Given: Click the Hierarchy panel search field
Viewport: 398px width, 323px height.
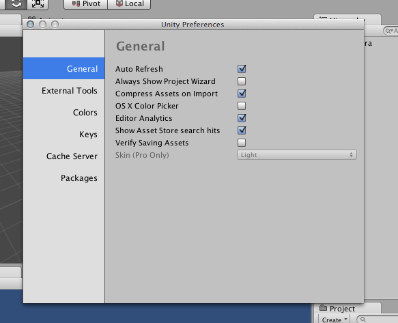Looking at the screenshot, I should coord(390,31).
